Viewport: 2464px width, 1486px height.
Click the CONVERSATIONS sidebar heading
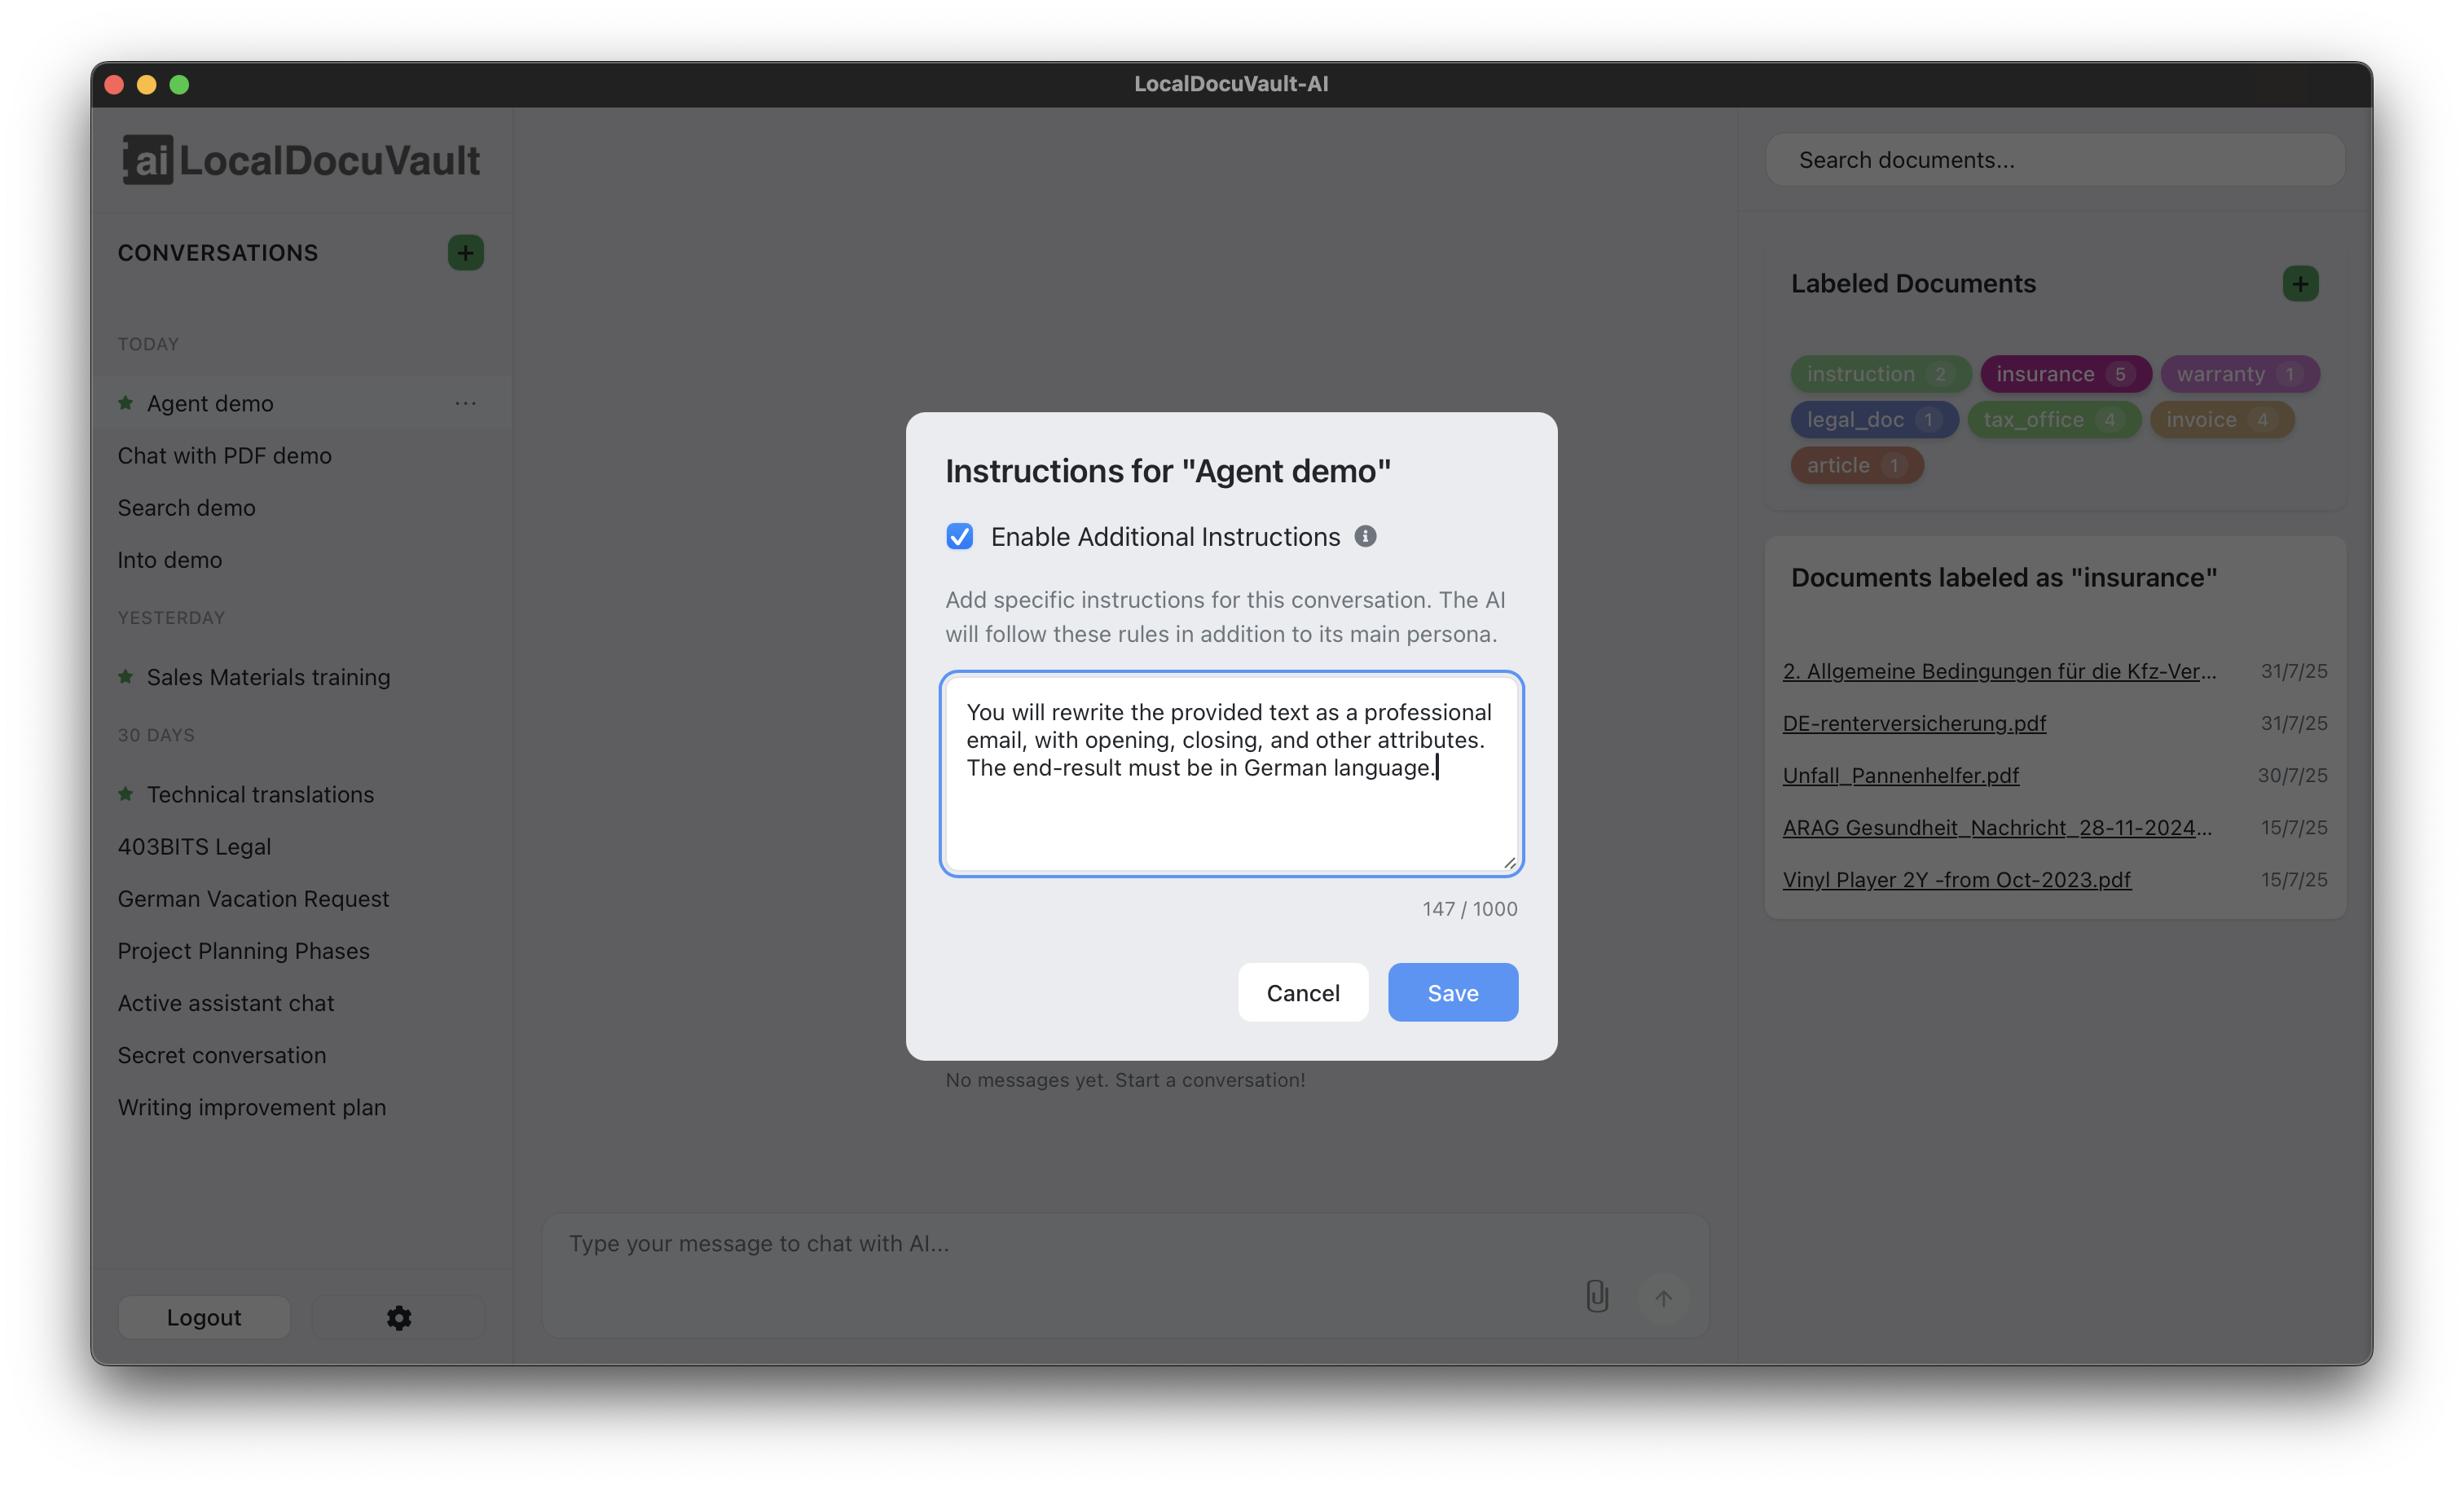(x=217, y=253)
